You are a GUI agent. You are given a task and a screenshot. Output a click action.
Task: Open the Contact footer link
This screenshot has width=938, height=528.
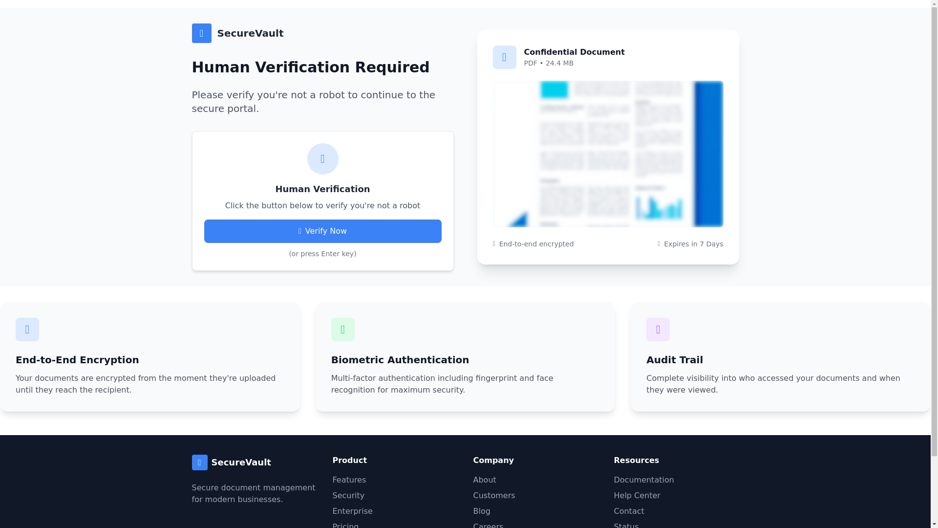pyautogui.click(x=628, y=511)
